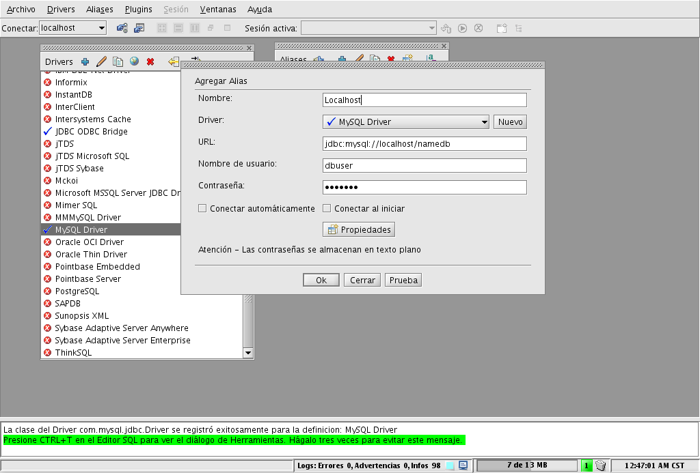Test the connection with the Prueba button

point(403,280)
